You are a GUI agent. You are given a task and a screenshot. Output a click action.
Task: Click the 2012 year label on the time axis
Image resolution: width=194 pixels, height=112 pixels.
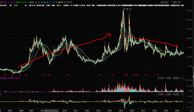tap(87, 111)
